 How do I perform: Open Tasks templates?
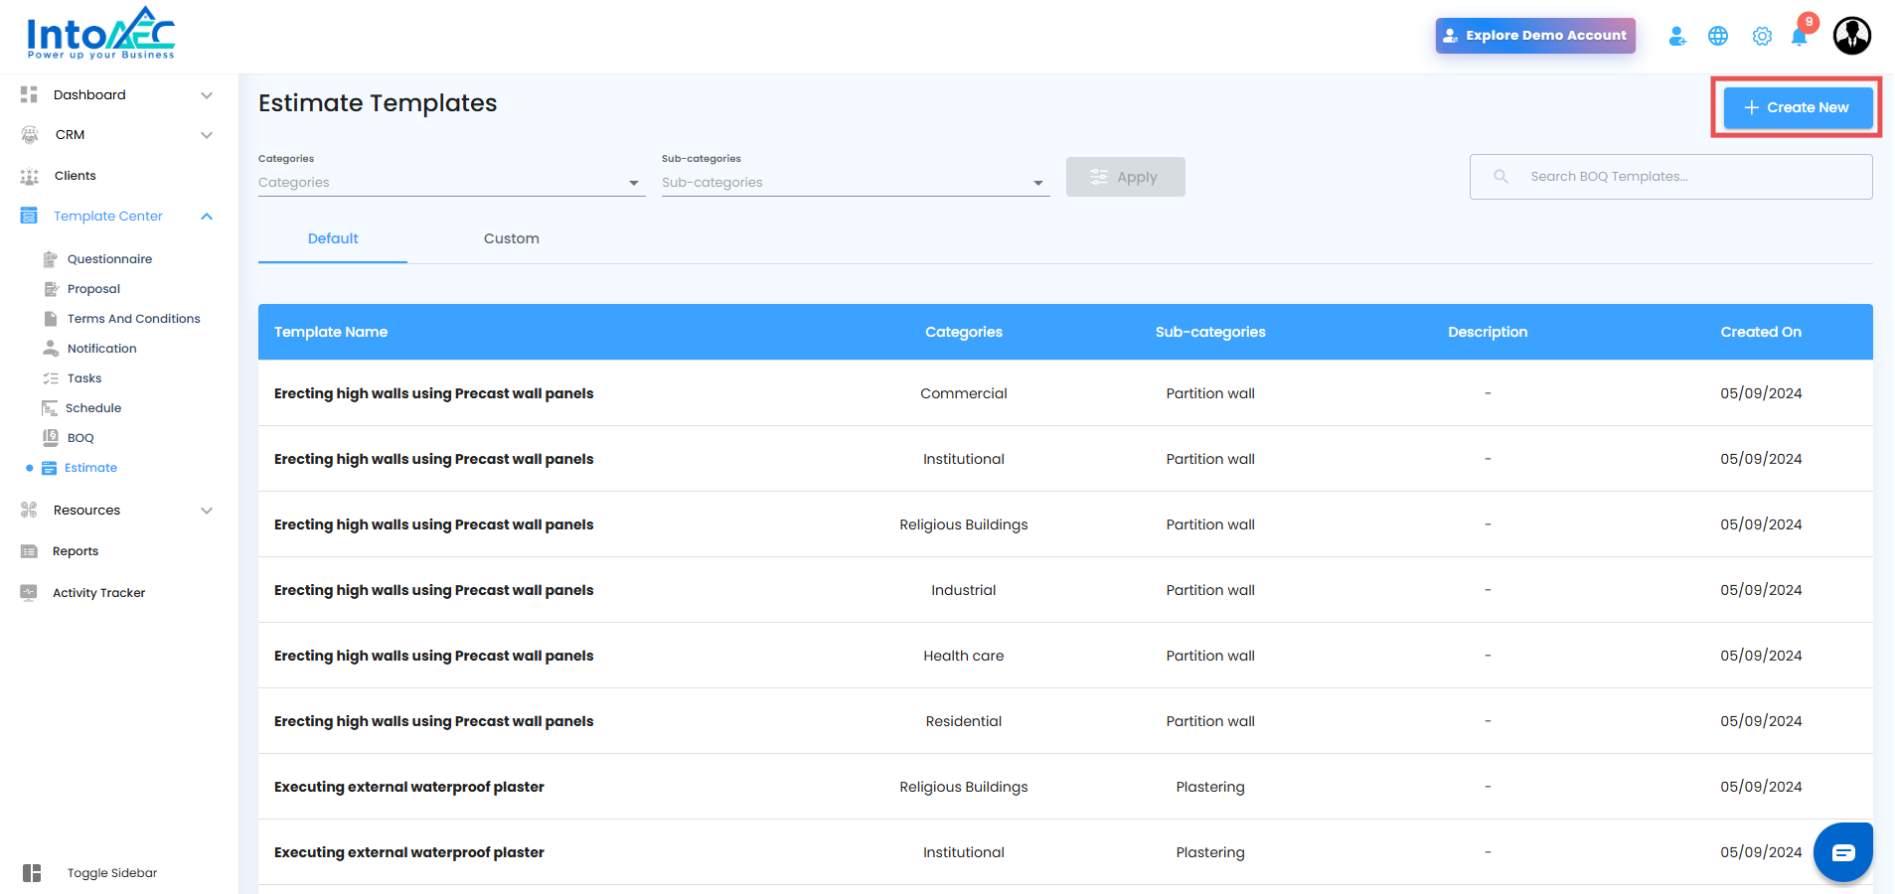click(84, 378)
